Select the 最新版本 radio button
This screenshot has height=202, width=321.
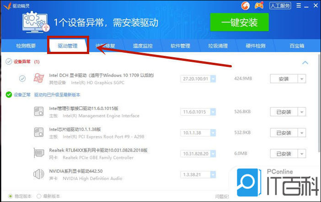(39, 196)
